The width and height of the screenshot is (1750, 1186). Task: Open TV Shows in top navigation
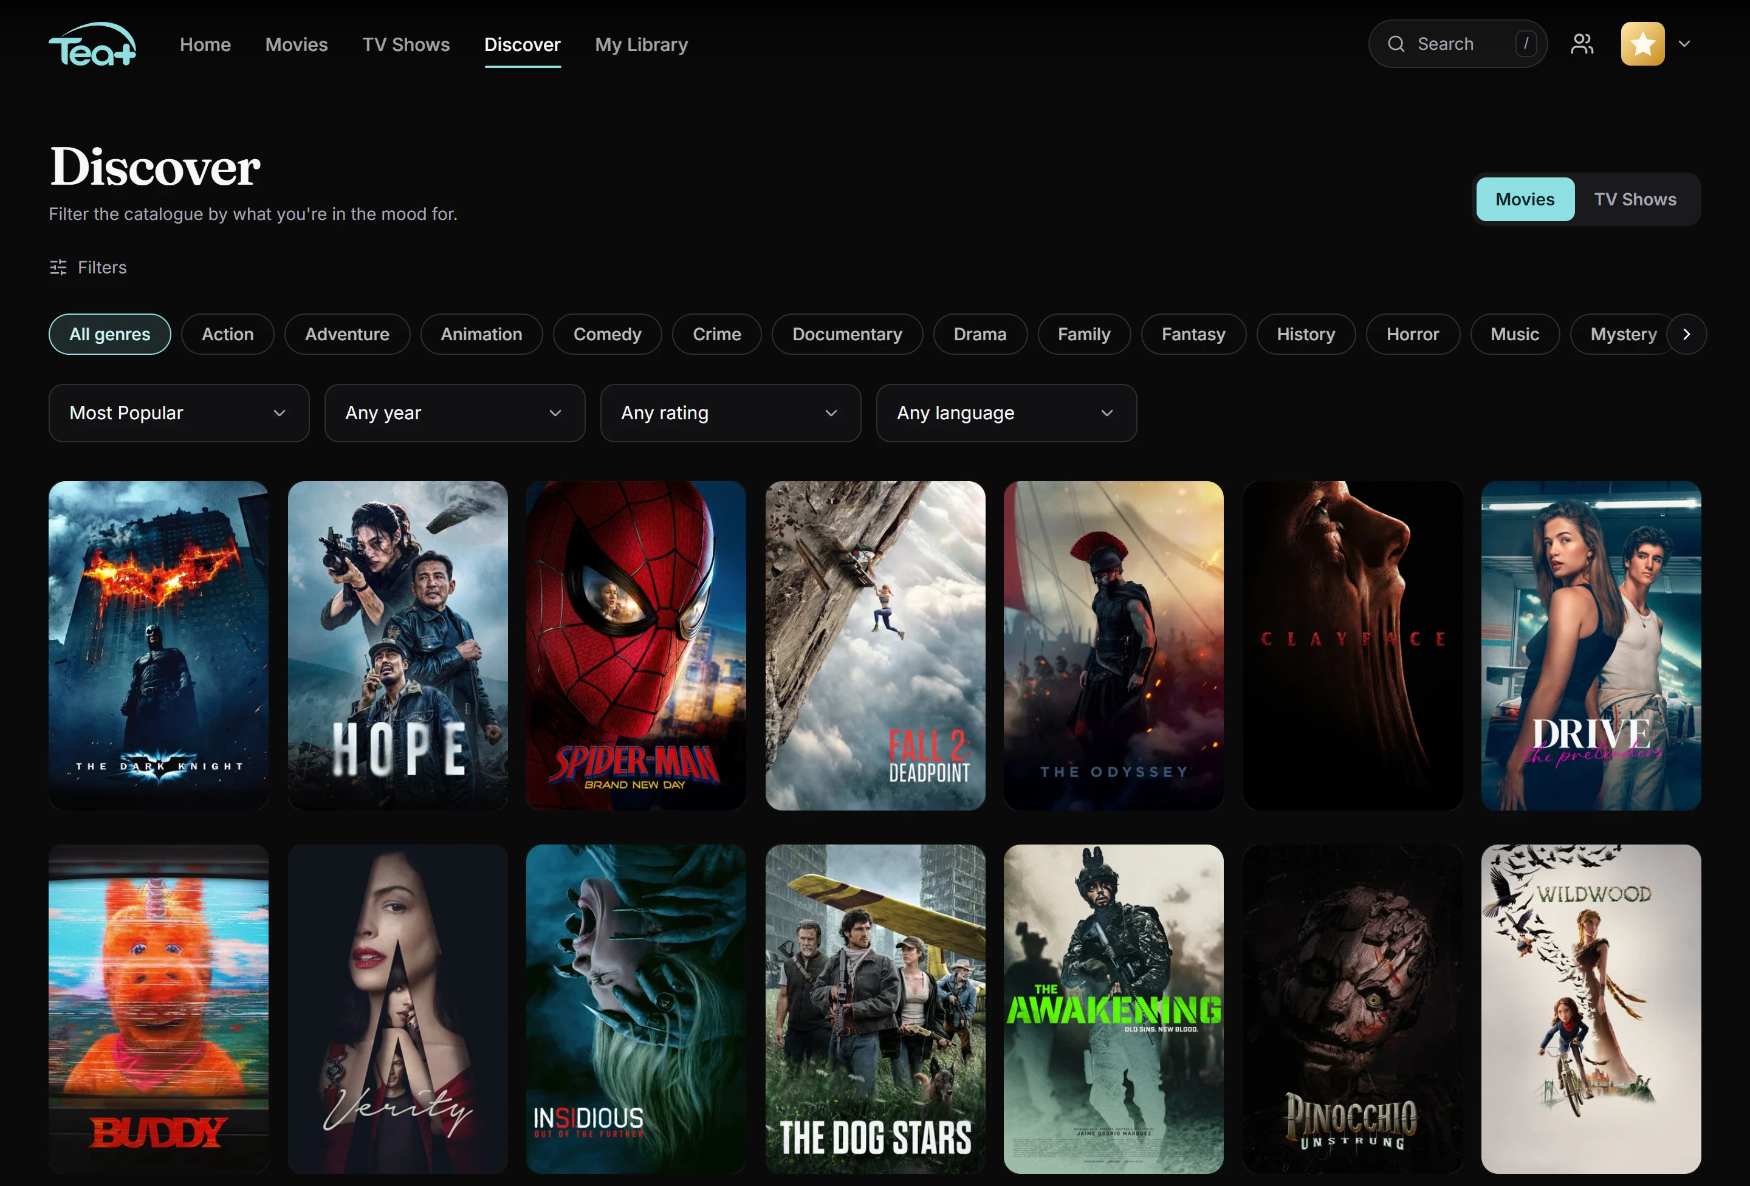click(x=406, y=44)
